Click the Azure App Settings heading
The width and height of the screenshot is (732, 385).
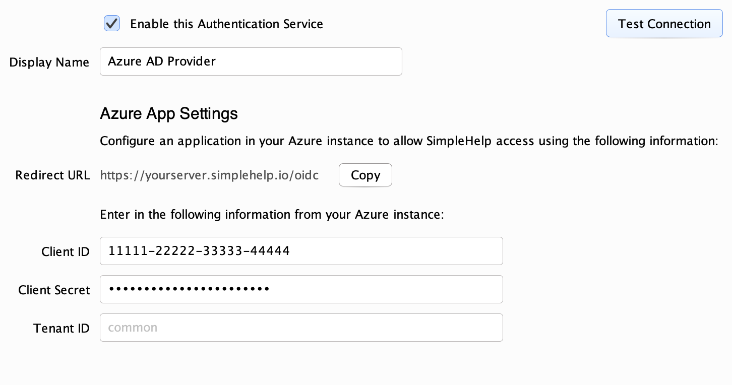point(169,113)
